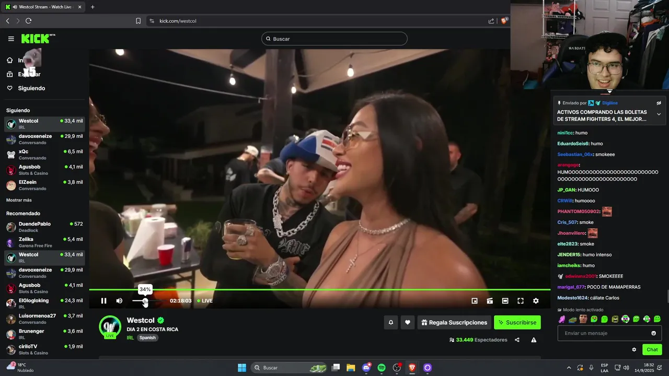669x376 pixels.
Task: Open Luisormeneo27 recommended channel
Action: pos(44,319)
